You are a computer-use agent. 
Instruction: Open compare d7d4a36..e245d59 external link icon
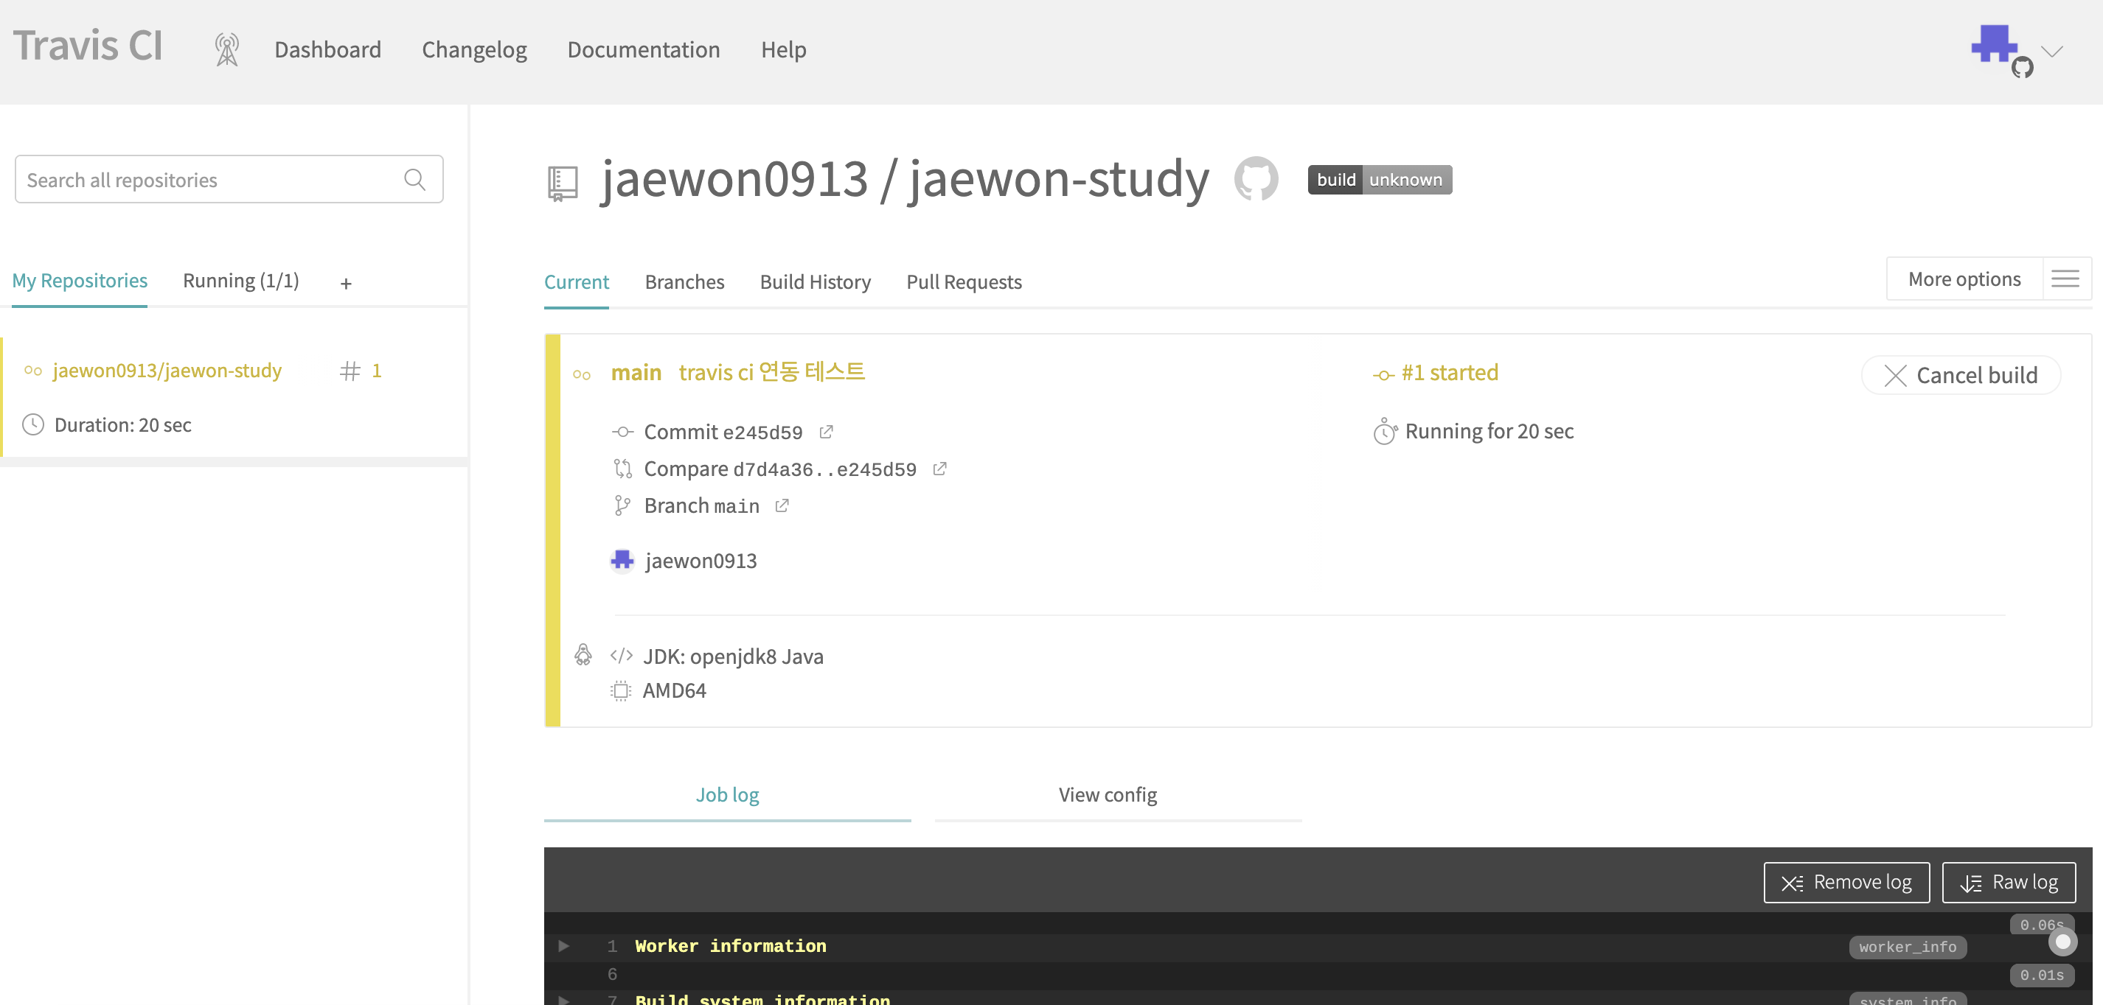[939, 469]
